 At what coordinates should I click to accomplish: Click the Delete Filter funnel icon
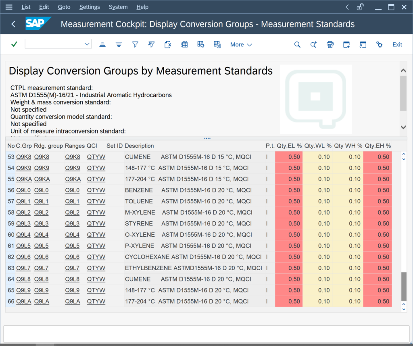(151, 45)
